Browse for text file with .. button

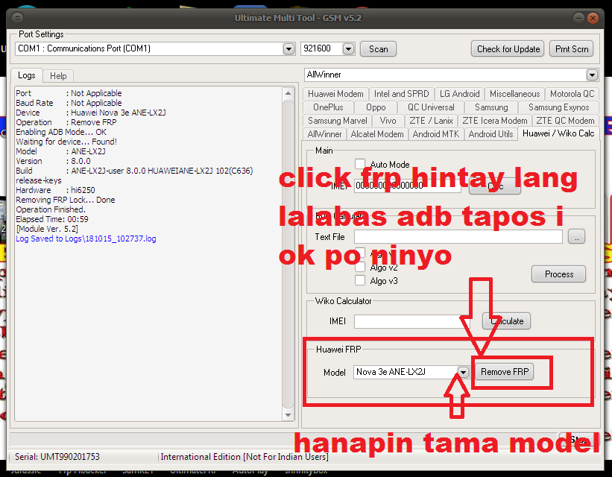[576, 236]
